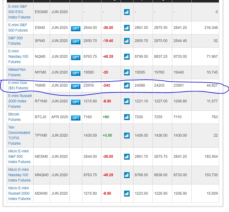Open S&P 500 Futures link
Screen dimensions: 229x212
[15, 41]
